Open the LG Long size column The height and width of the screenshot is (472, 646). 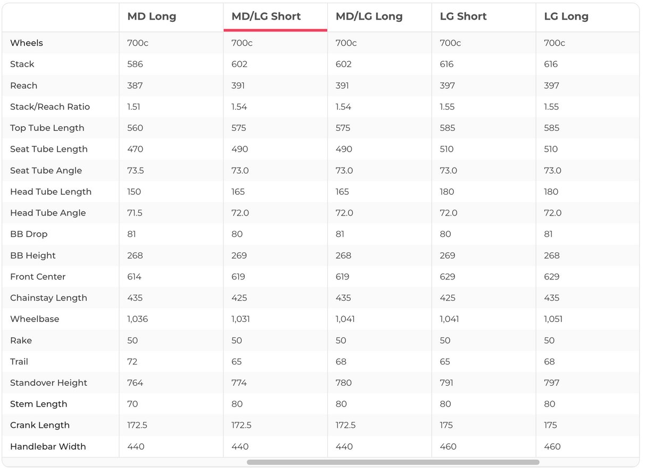click(566, 16)
